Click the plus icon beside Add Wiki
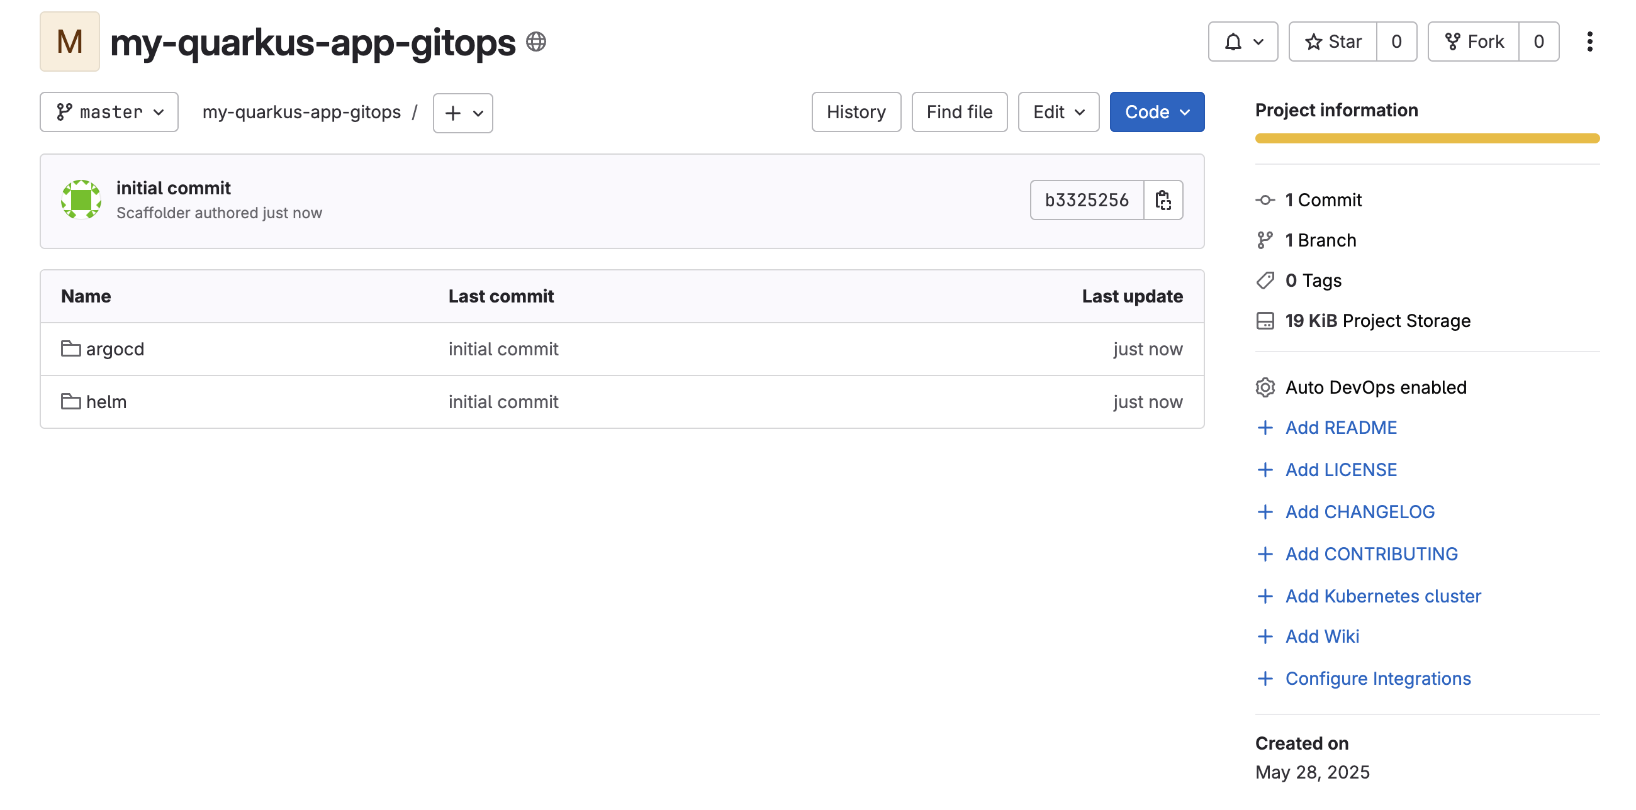This screenshot has height=810, width=1636. 1265,636
